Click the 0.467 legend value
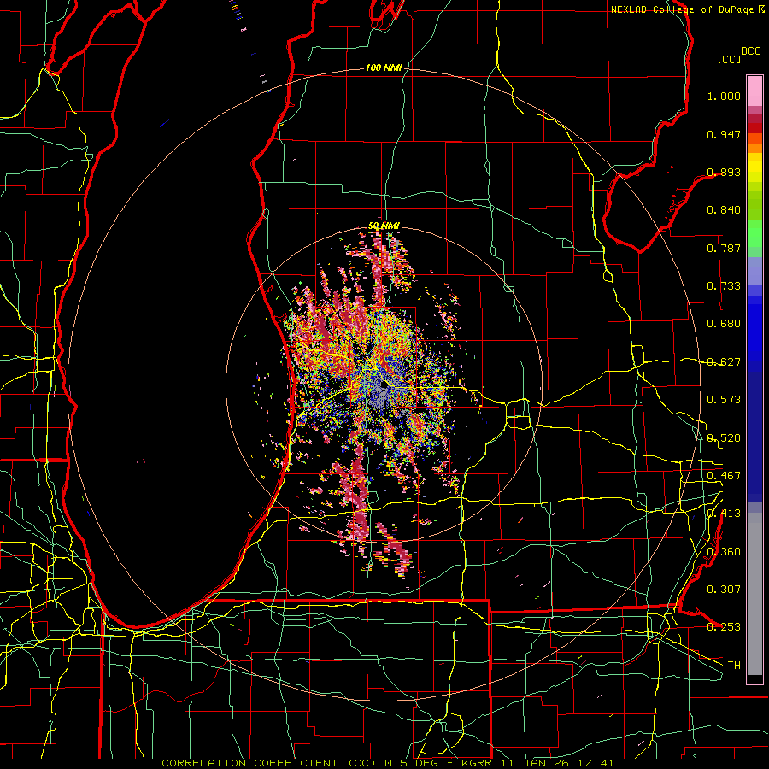This screenshot has width=769, height=769. click(724, 476)
